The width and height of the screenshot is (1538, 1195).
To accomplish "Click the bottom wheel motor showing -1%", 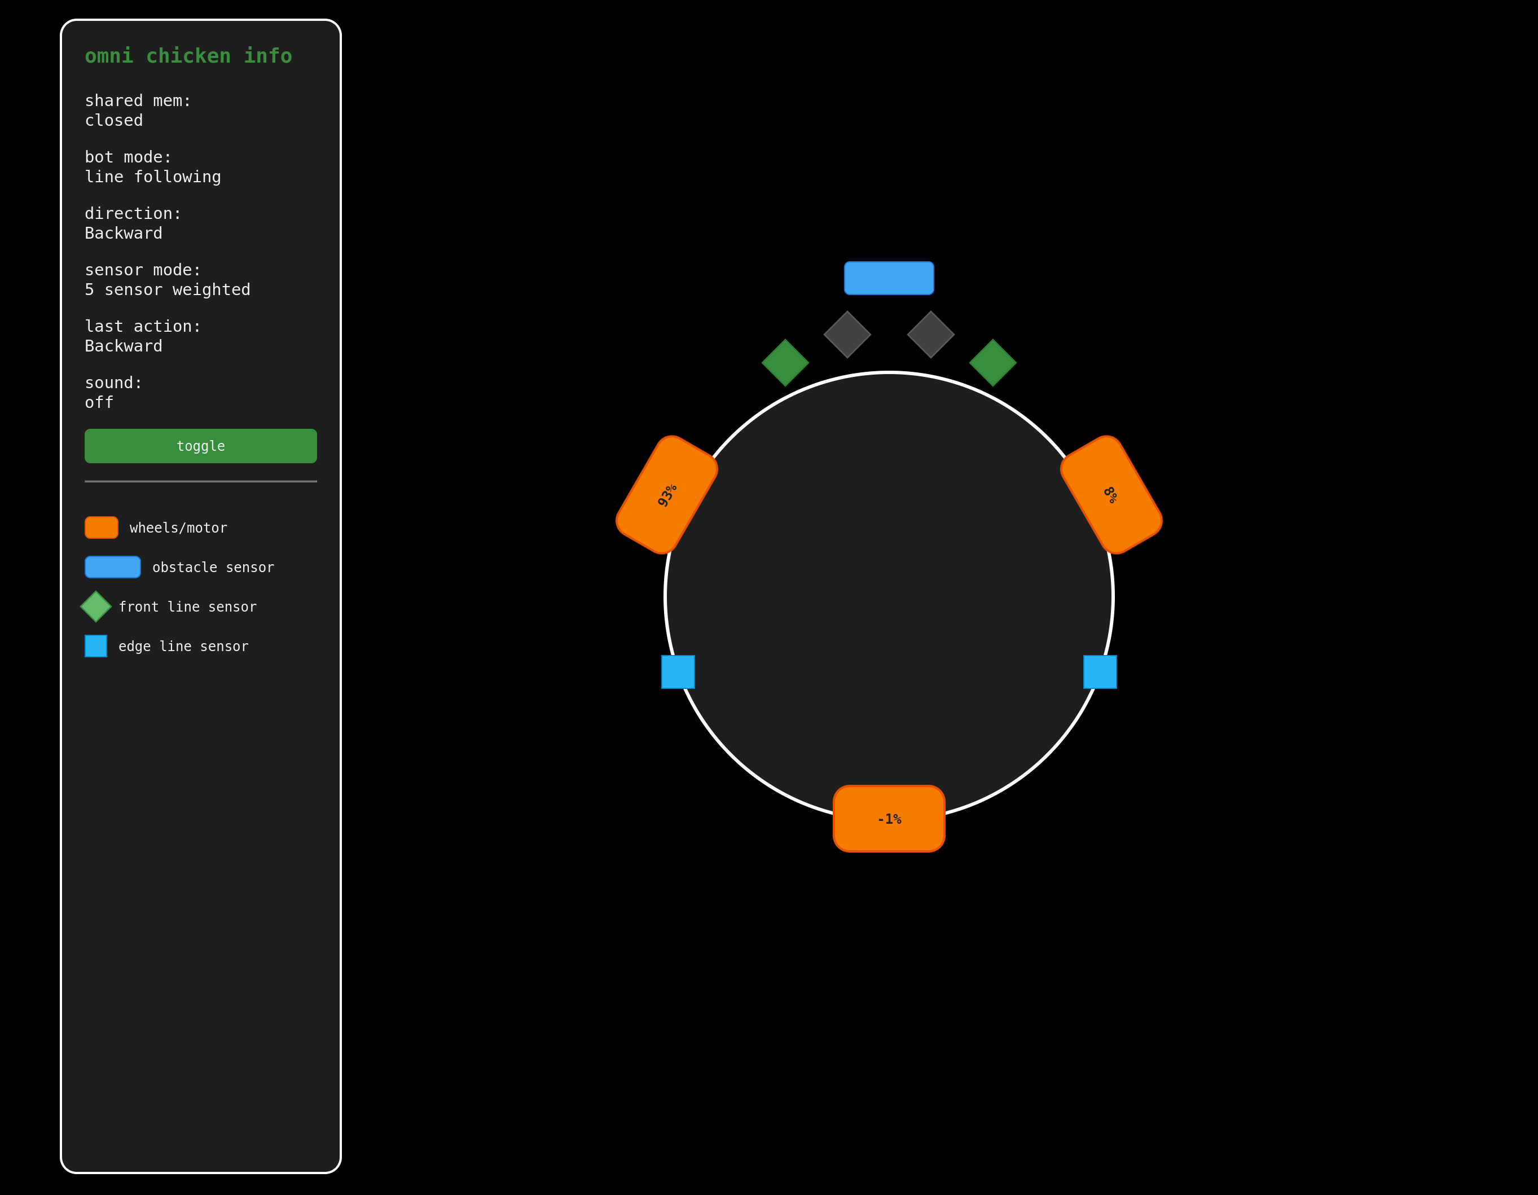I will tap(889, 818).
